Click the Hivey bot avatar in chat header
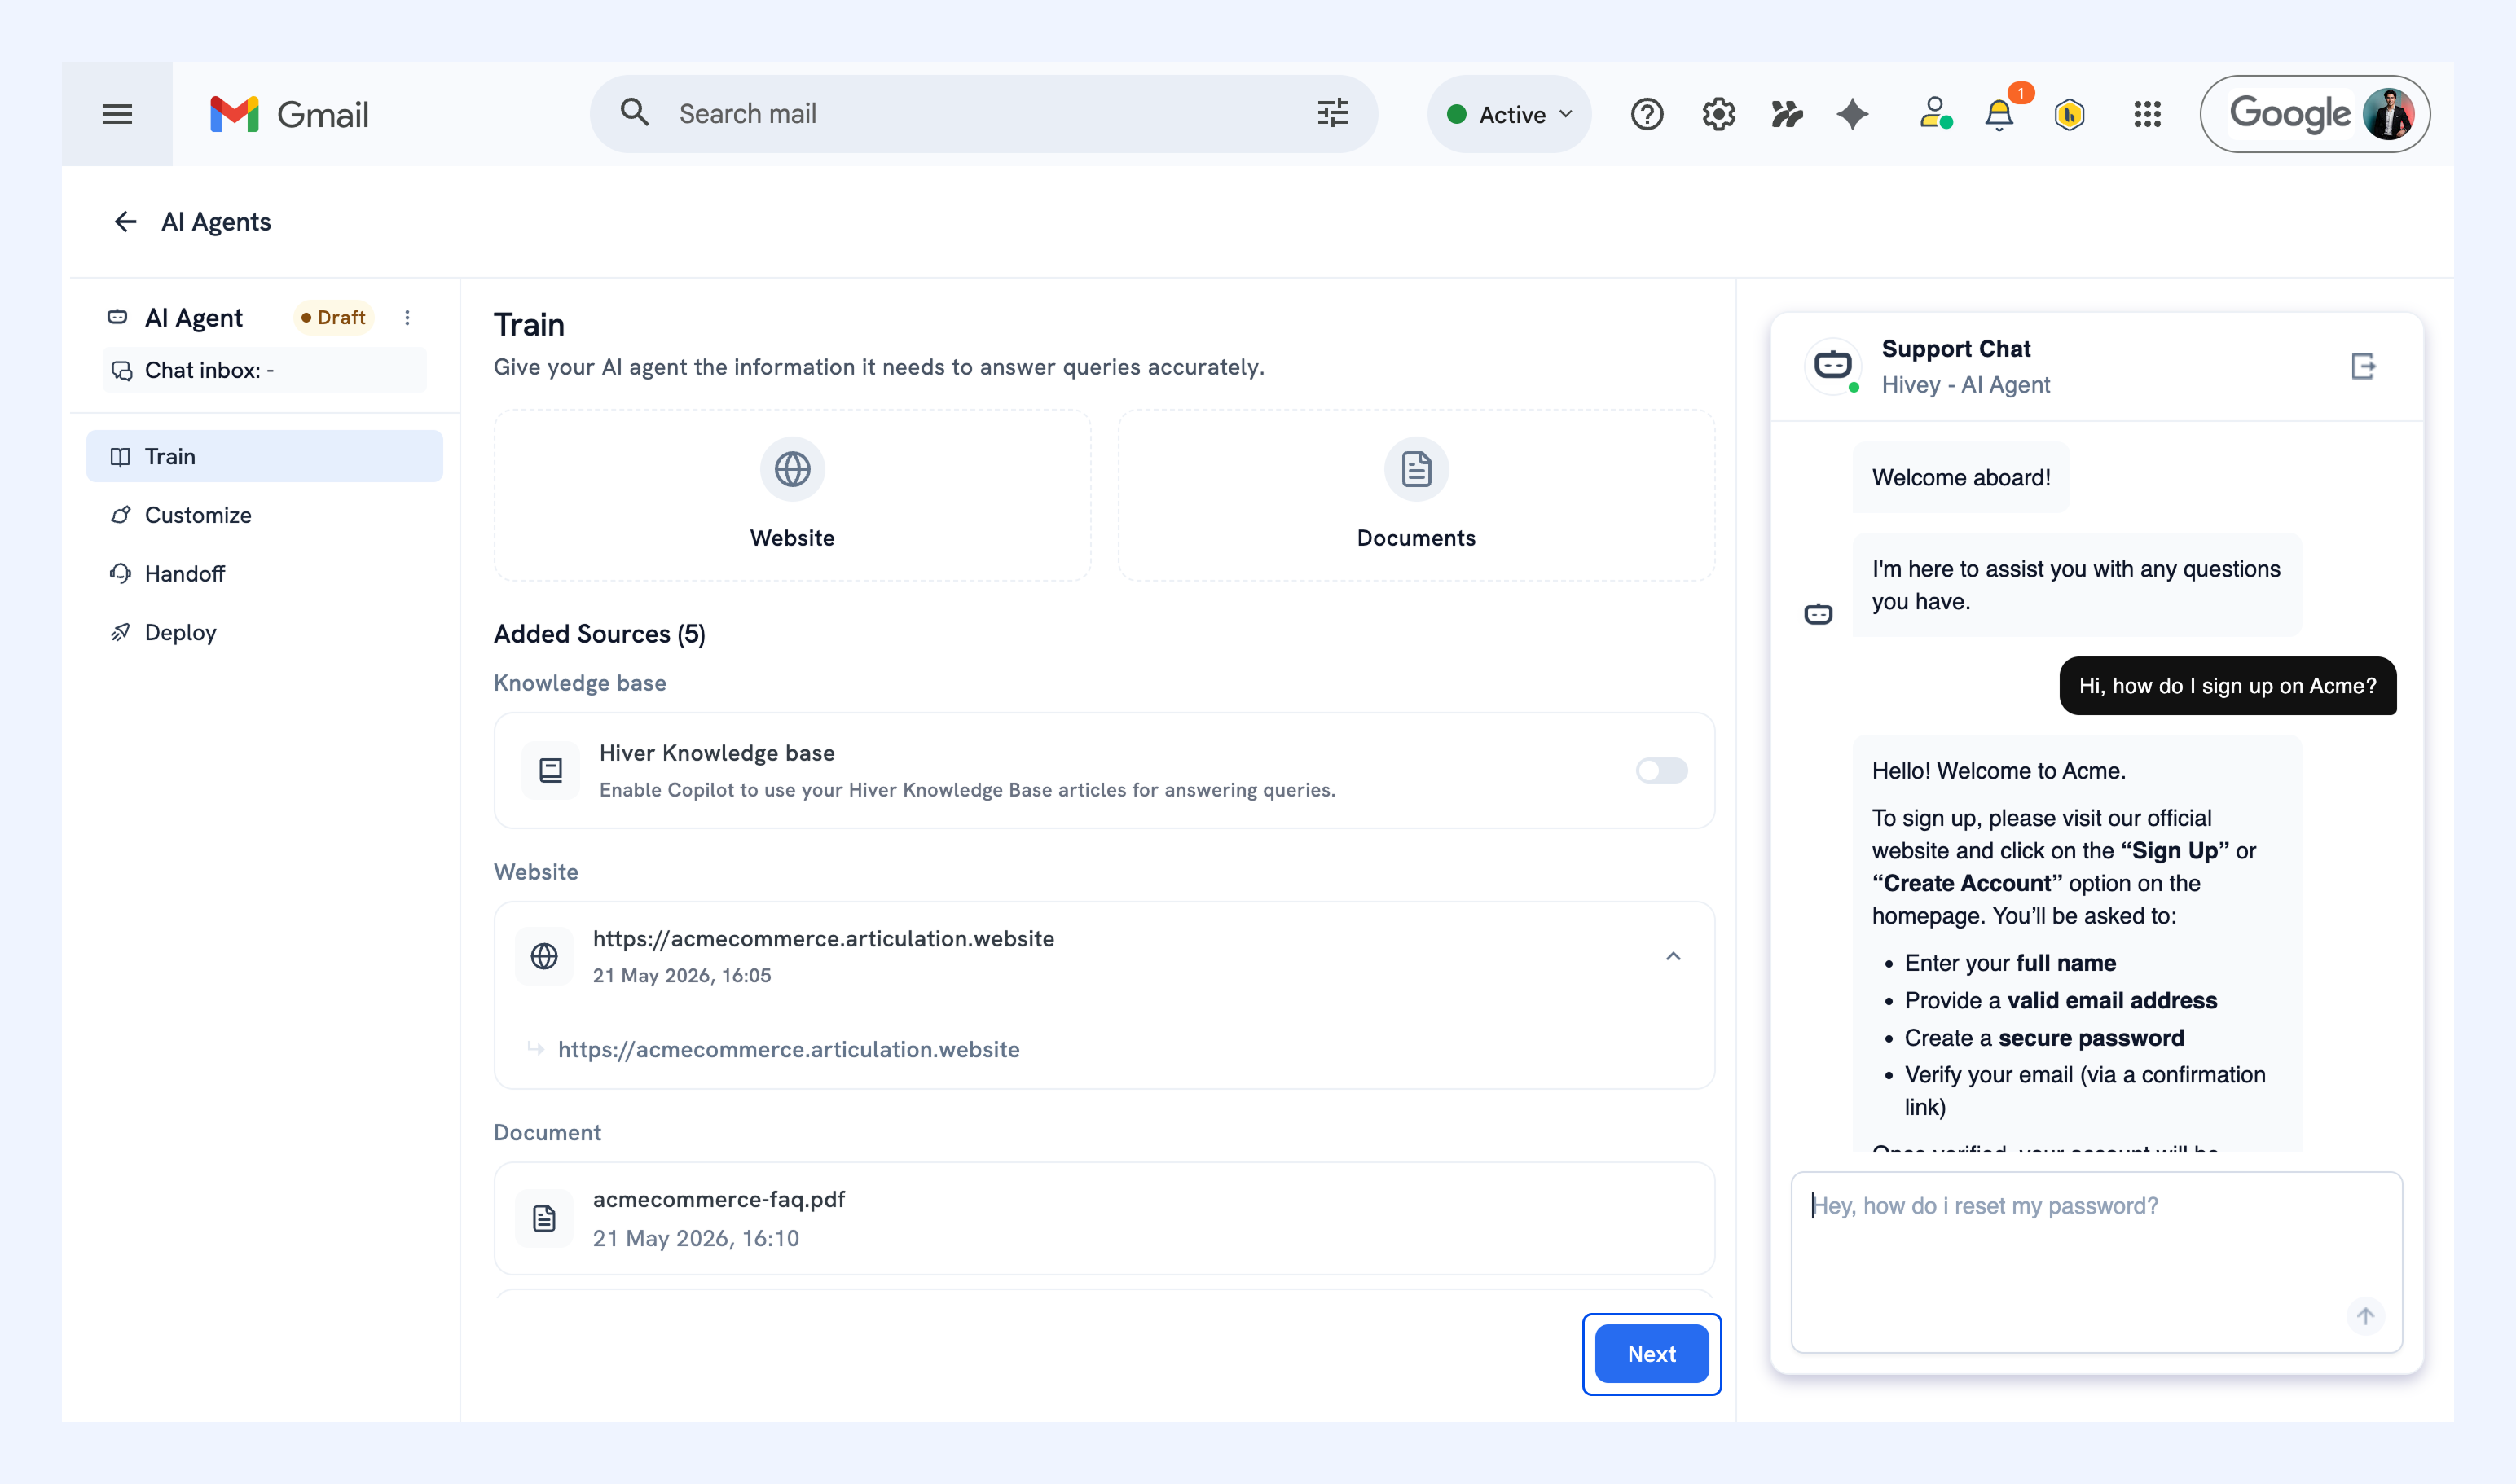This screenshot has height=1484, width=2516. click(1832, 366)
